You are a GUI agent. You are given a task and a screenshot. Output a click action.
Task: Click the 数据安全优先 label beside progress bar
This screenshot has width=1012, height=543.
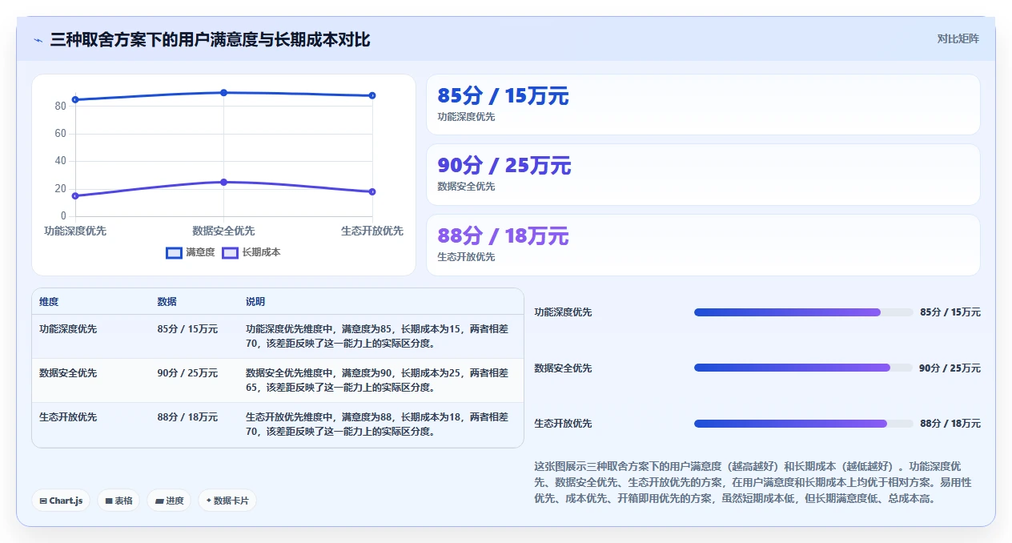point(563,368)
